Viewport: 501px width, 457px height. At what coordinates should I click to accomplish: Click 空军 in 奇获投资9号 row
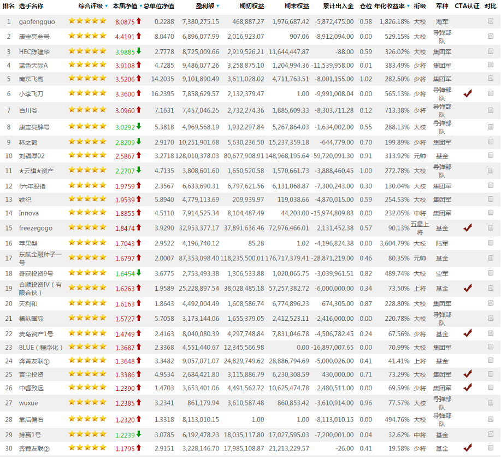[442, 274]
